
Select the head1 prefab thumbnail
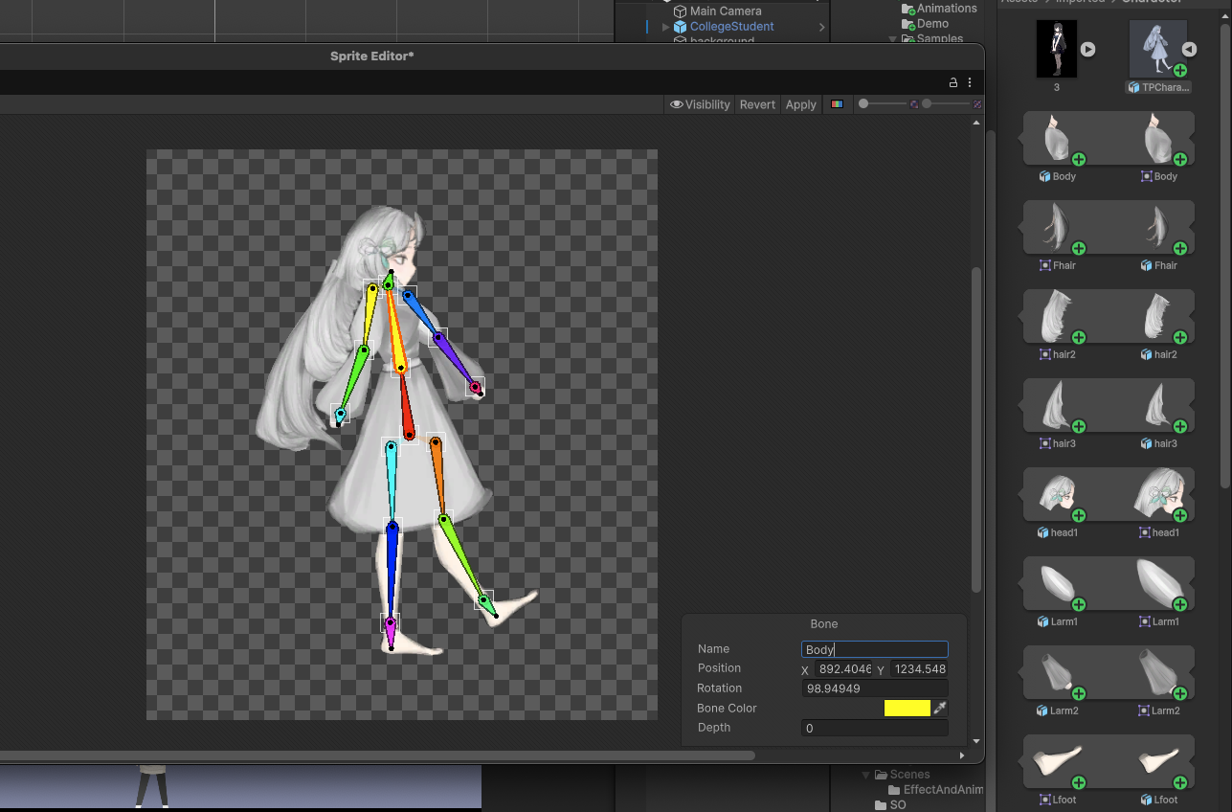(x=1058, y=495)
